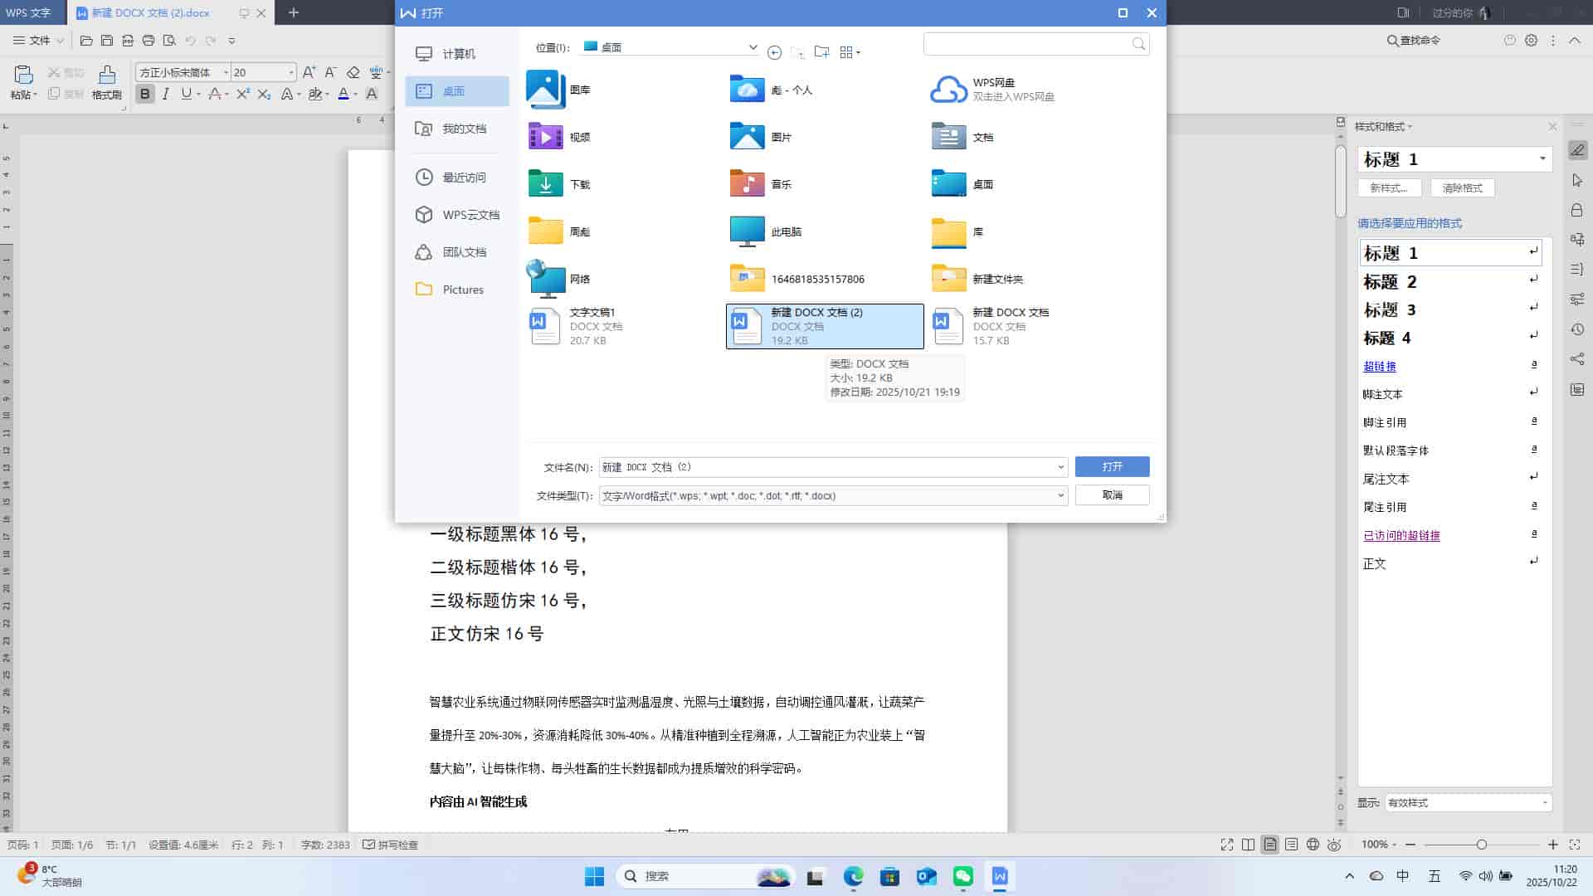Open 团队文档 in the dialog sidebar

(457, 252)
